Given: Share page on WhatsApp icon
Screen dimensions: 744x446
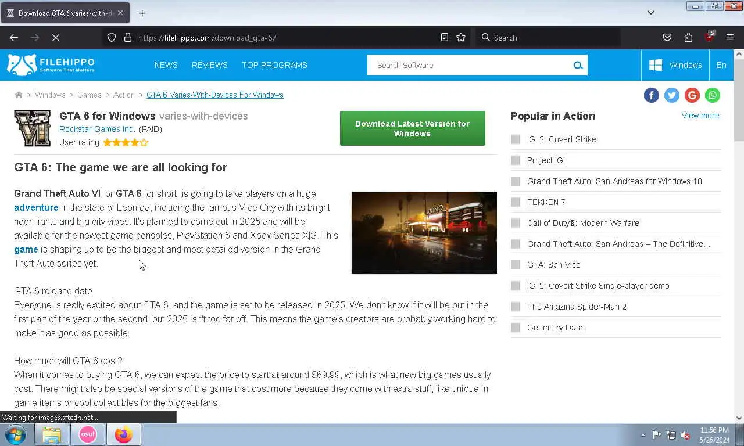Looking at the screenshot, I should click(x=713, y=95).
